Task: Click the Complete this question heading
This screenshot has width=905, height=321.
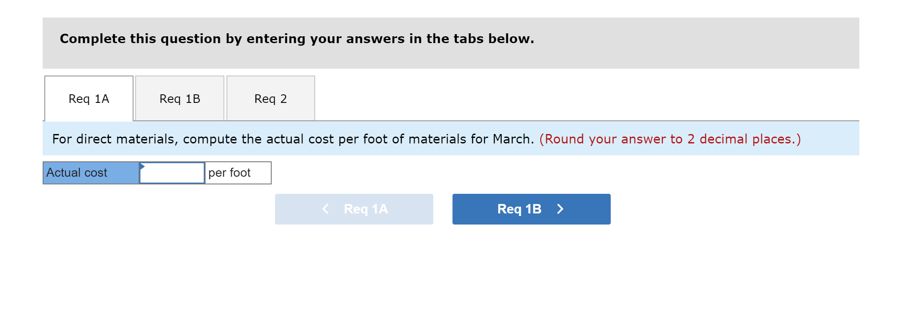Action: (x=296, y=39)
